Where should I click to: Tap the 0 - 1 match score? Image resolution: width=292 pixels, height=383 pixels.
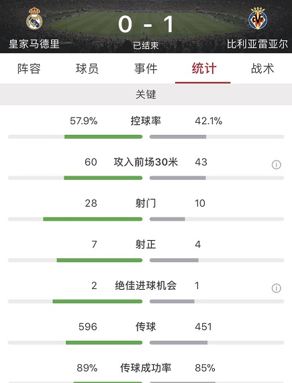pyautogui.click(x=146, y=24)
